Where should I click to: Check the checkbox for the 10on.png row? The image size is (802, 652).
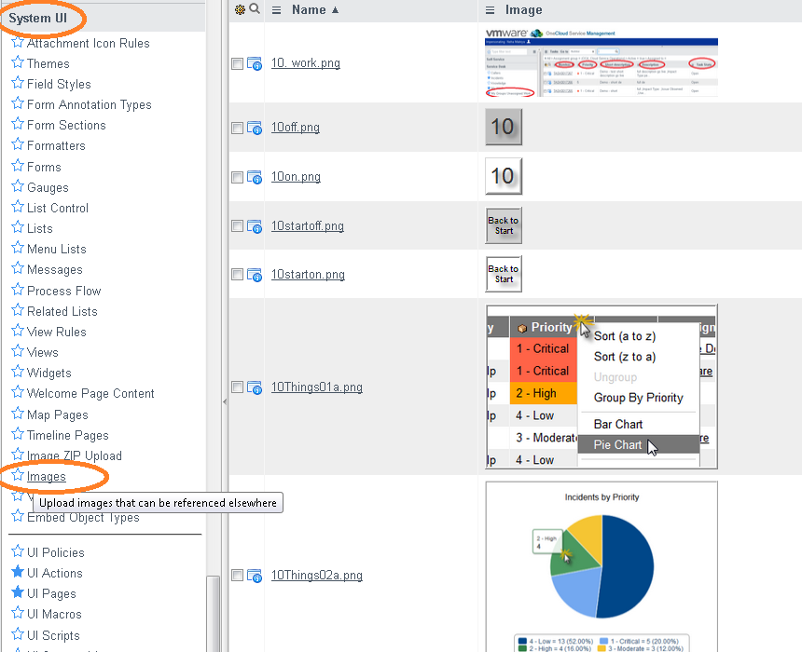click(x=237, y=177)
